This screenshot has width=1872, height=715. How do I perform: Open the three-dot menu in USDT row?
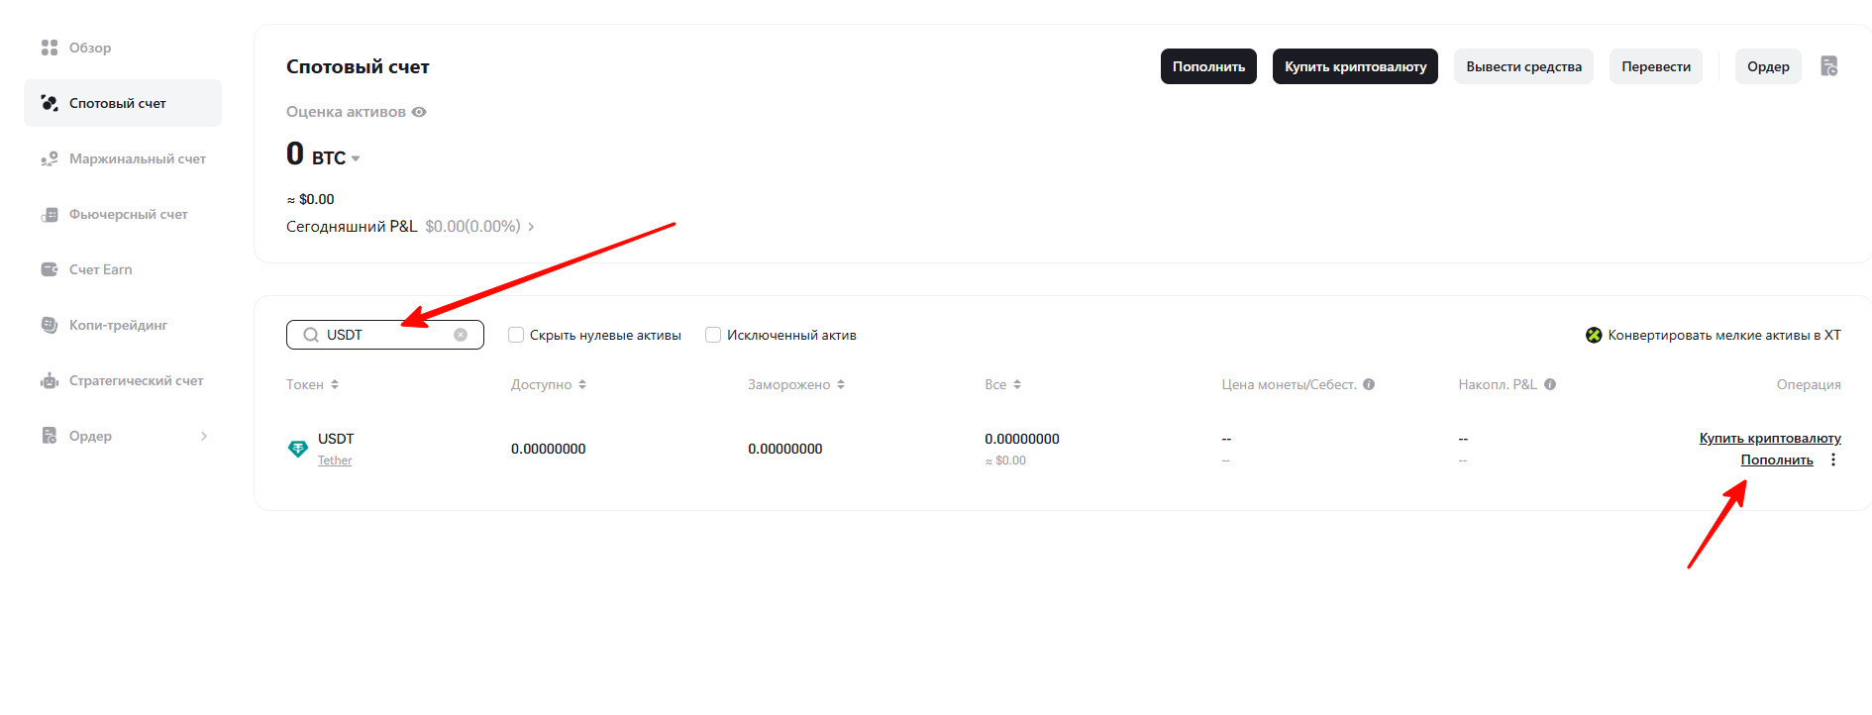pyautogui.click(x=1833, y=460)
